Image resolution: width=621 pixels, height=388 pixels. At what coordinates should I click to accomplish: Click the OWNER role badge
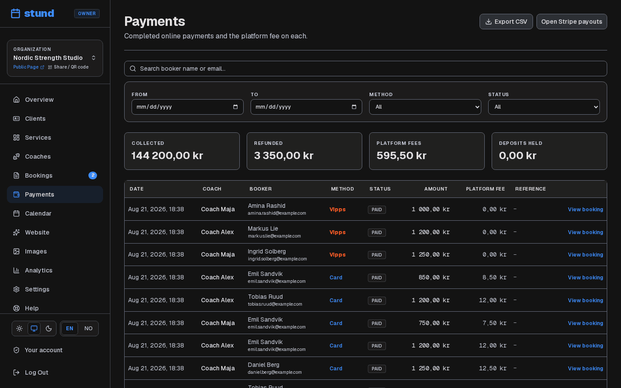87,14
